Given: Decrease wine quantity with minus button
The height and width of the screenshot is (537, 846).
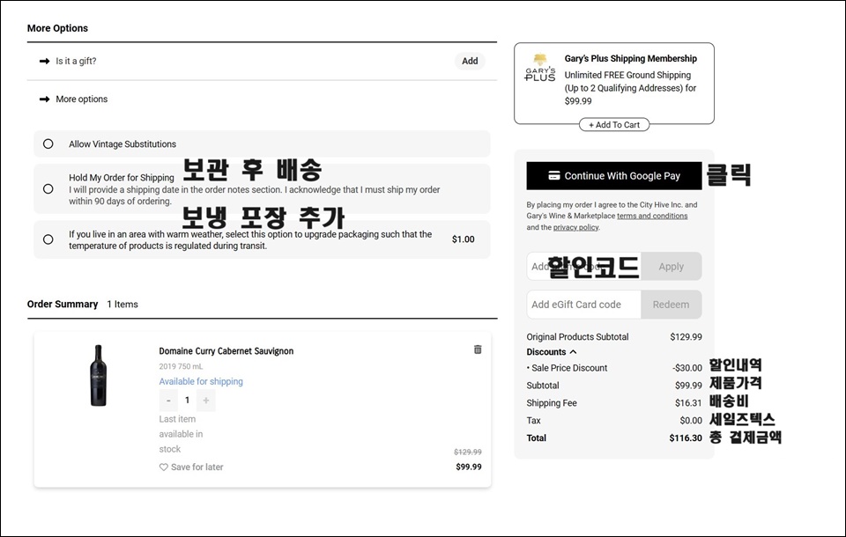Looking at the screenshot, I should (168, 400).
